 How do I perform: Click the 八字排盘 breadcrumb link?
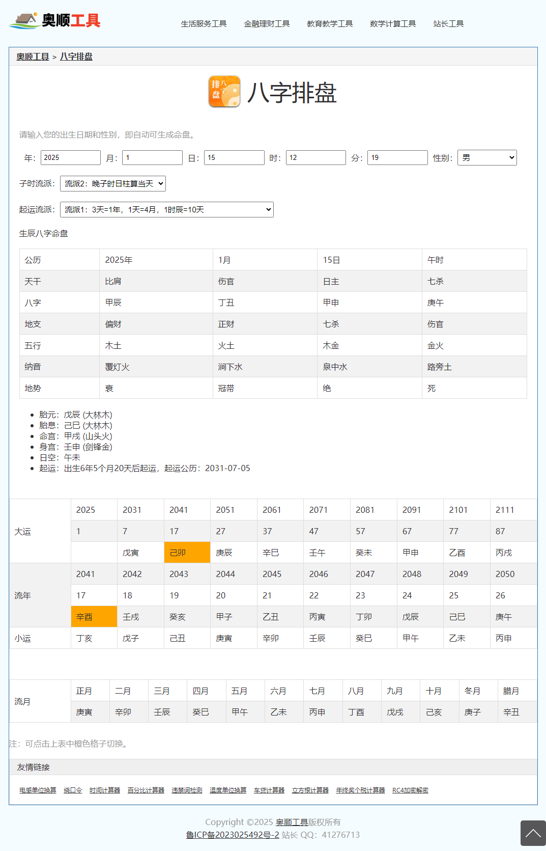tap(76, 57)
